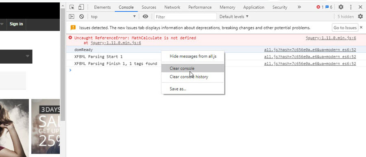Open the Performance tab

200,7
